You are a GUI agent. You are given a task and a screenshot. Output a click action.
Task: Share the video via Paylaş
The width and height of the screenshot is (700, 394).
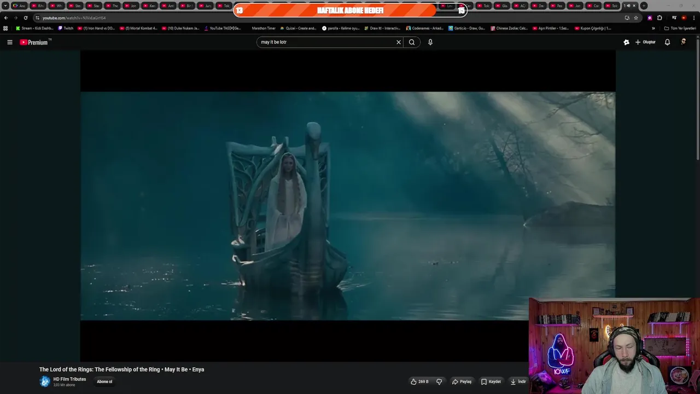point(462,381)
